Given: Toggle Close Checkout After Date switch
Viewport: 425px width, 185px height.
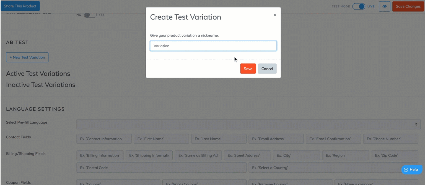Looking at the screenshot, I should point(90,15).
